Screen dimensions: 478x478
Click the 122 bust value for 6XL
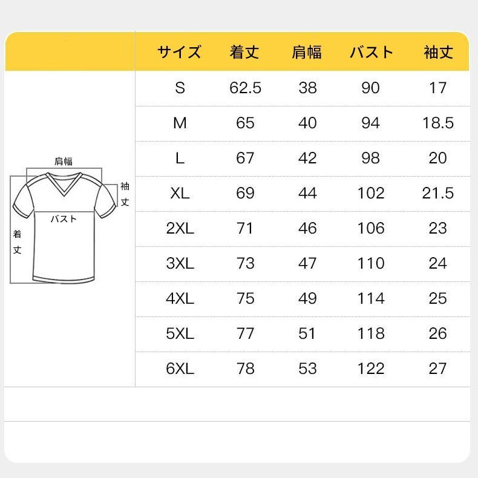(x=371, y=368)
